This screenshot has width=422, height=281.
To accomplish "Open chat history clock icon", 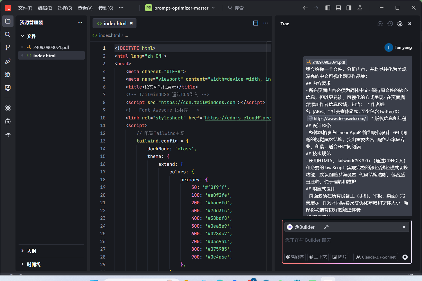I will point(390,24).
